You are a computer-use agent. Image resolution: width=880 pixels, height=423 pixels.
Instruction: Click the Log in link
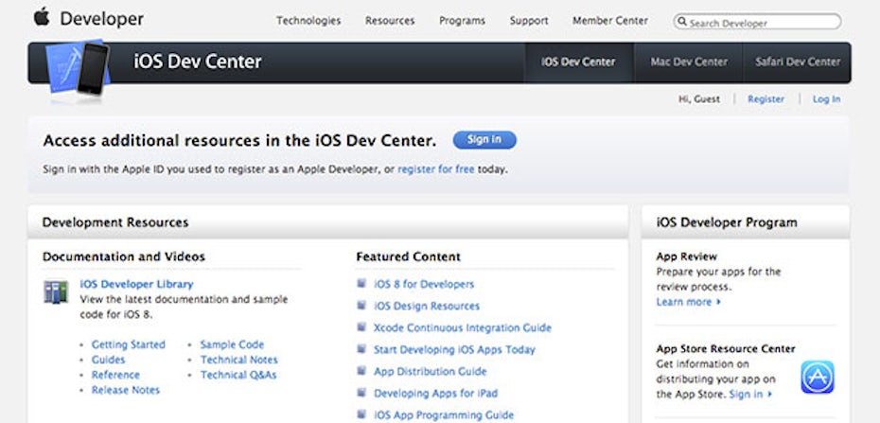tap(827, 99)
